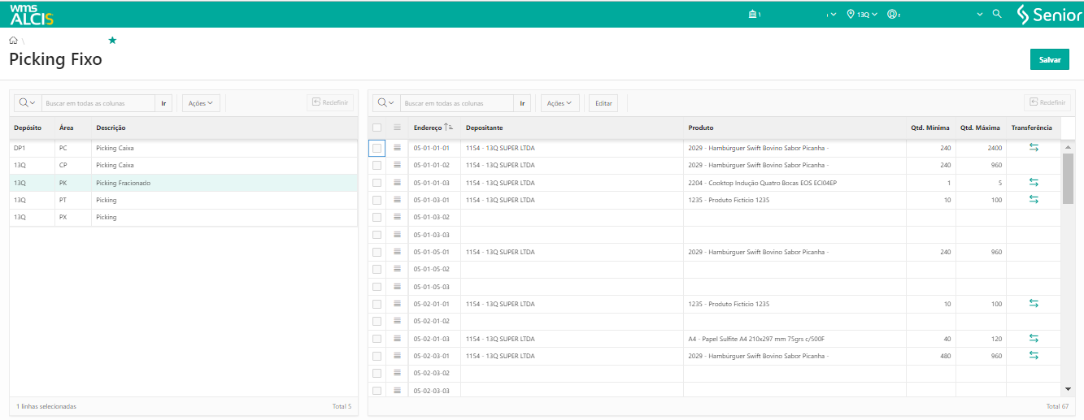Click the user avatar icon in header

coord(892,14)
